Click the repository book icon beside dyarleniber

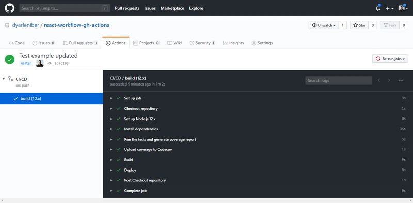7,25
